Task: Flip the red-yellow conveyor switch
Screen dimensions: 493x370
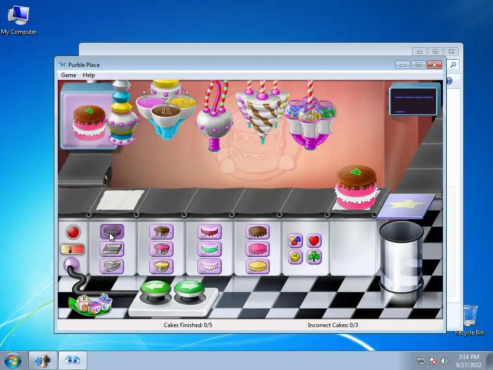Action: point(72,250)
